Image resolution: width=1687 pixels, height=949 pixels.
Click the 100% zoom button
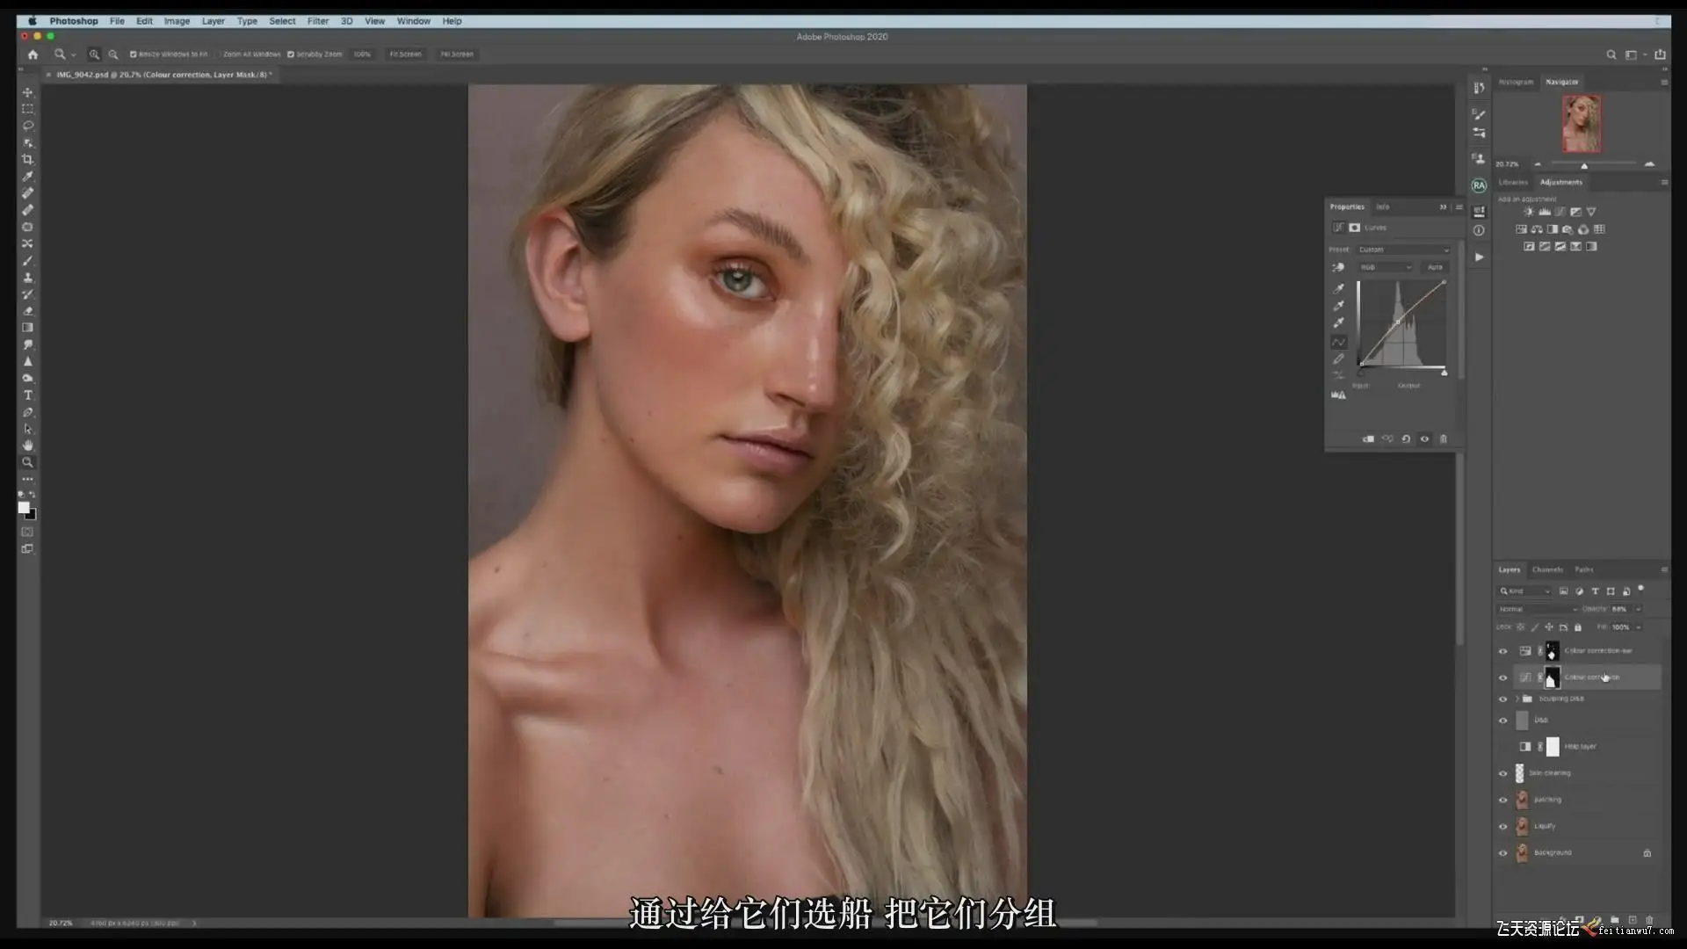(x=362, y=54)
